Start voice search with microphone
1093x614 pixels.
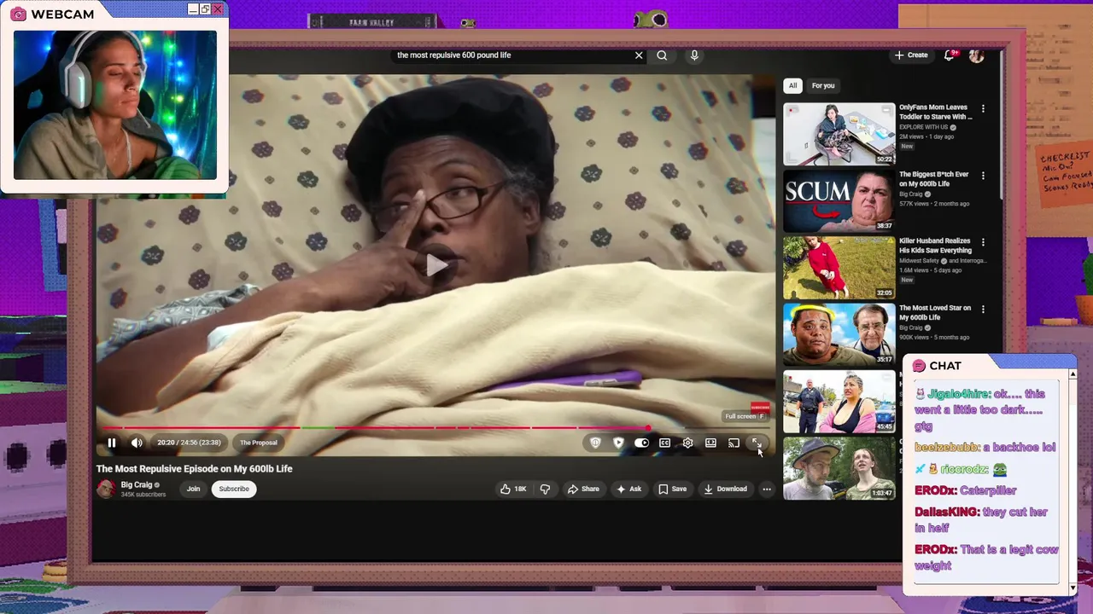coord(694,55)
